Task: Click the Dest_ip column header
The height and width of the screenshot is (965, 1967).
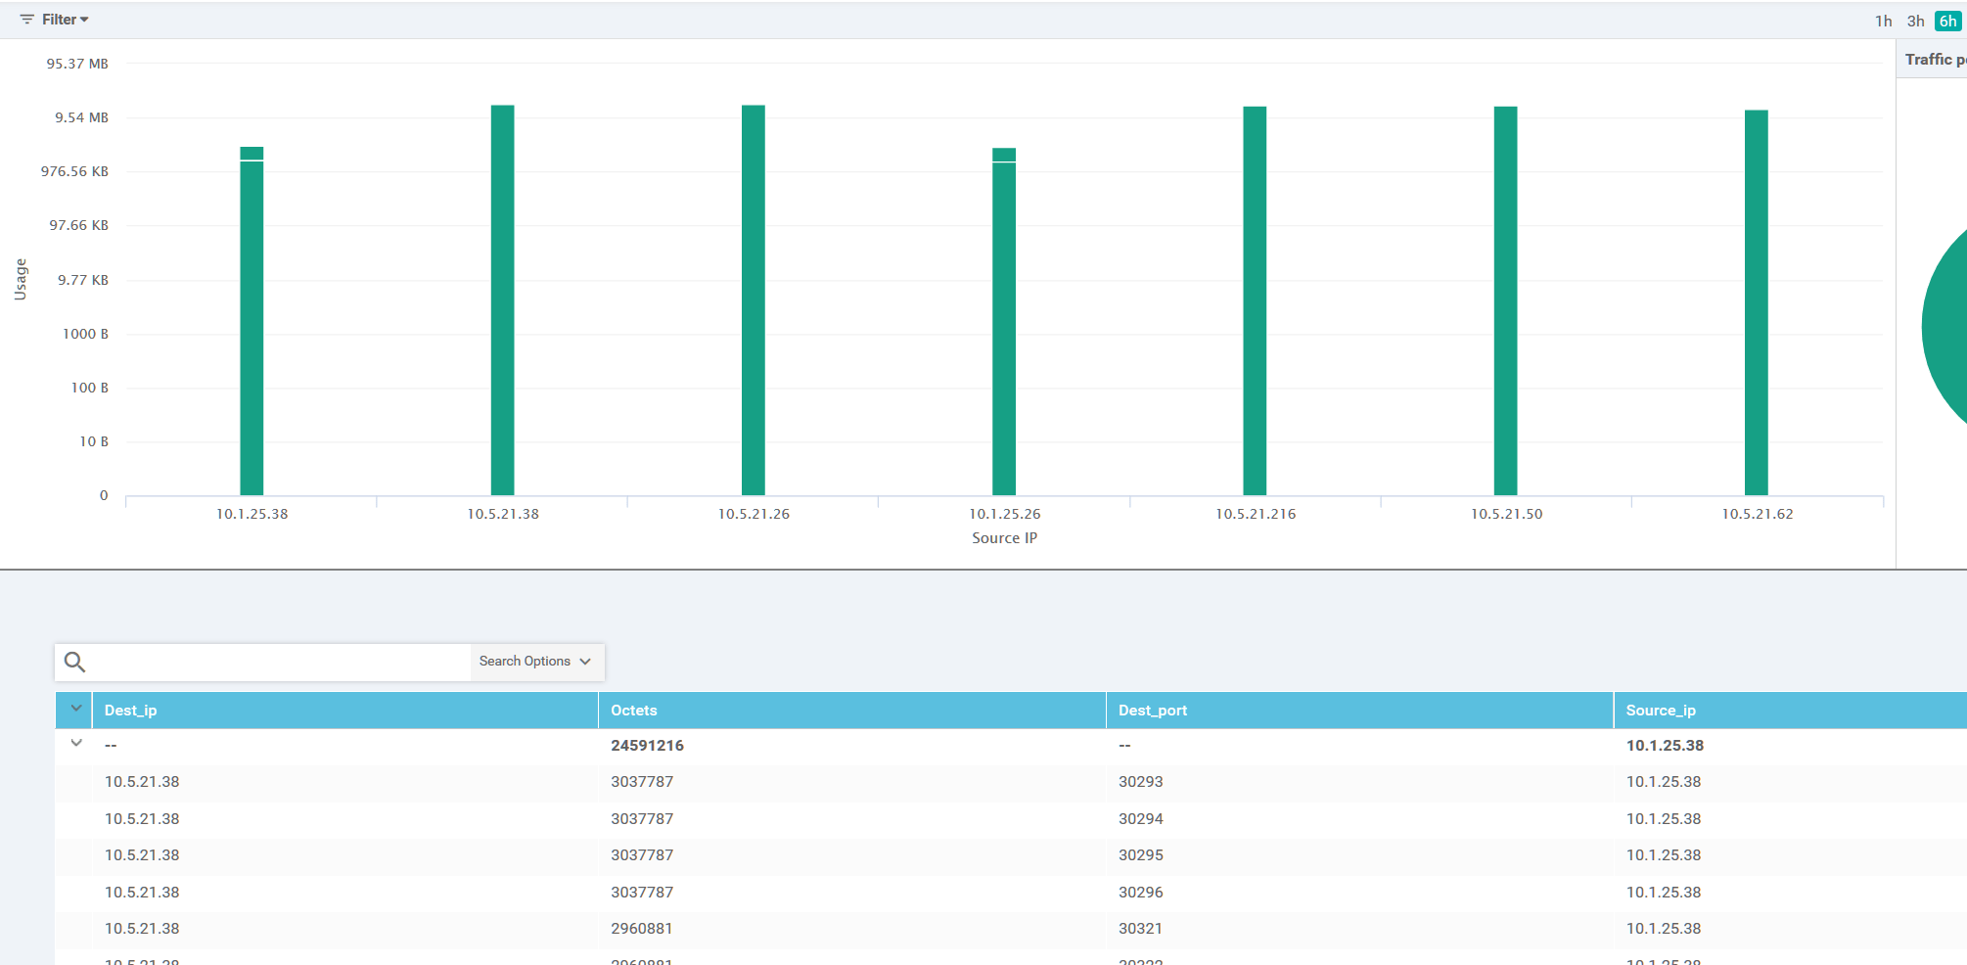Action: 130,710
